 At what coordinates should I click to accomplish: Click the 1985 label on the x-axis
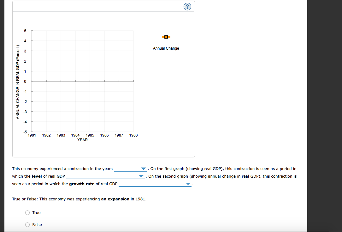click(x=90, y=135)
